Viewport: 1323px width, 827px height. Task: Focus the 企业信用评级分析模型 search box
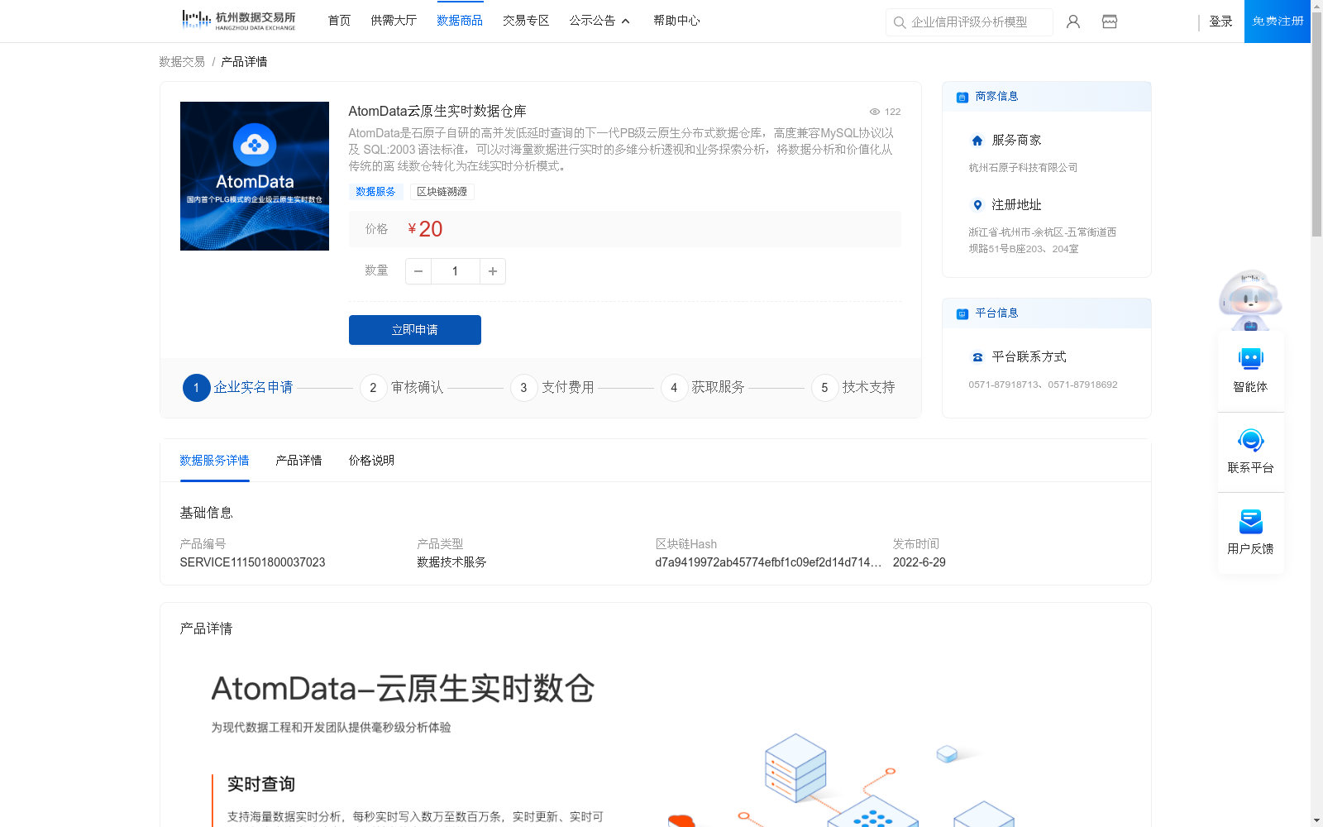(969, 22)
